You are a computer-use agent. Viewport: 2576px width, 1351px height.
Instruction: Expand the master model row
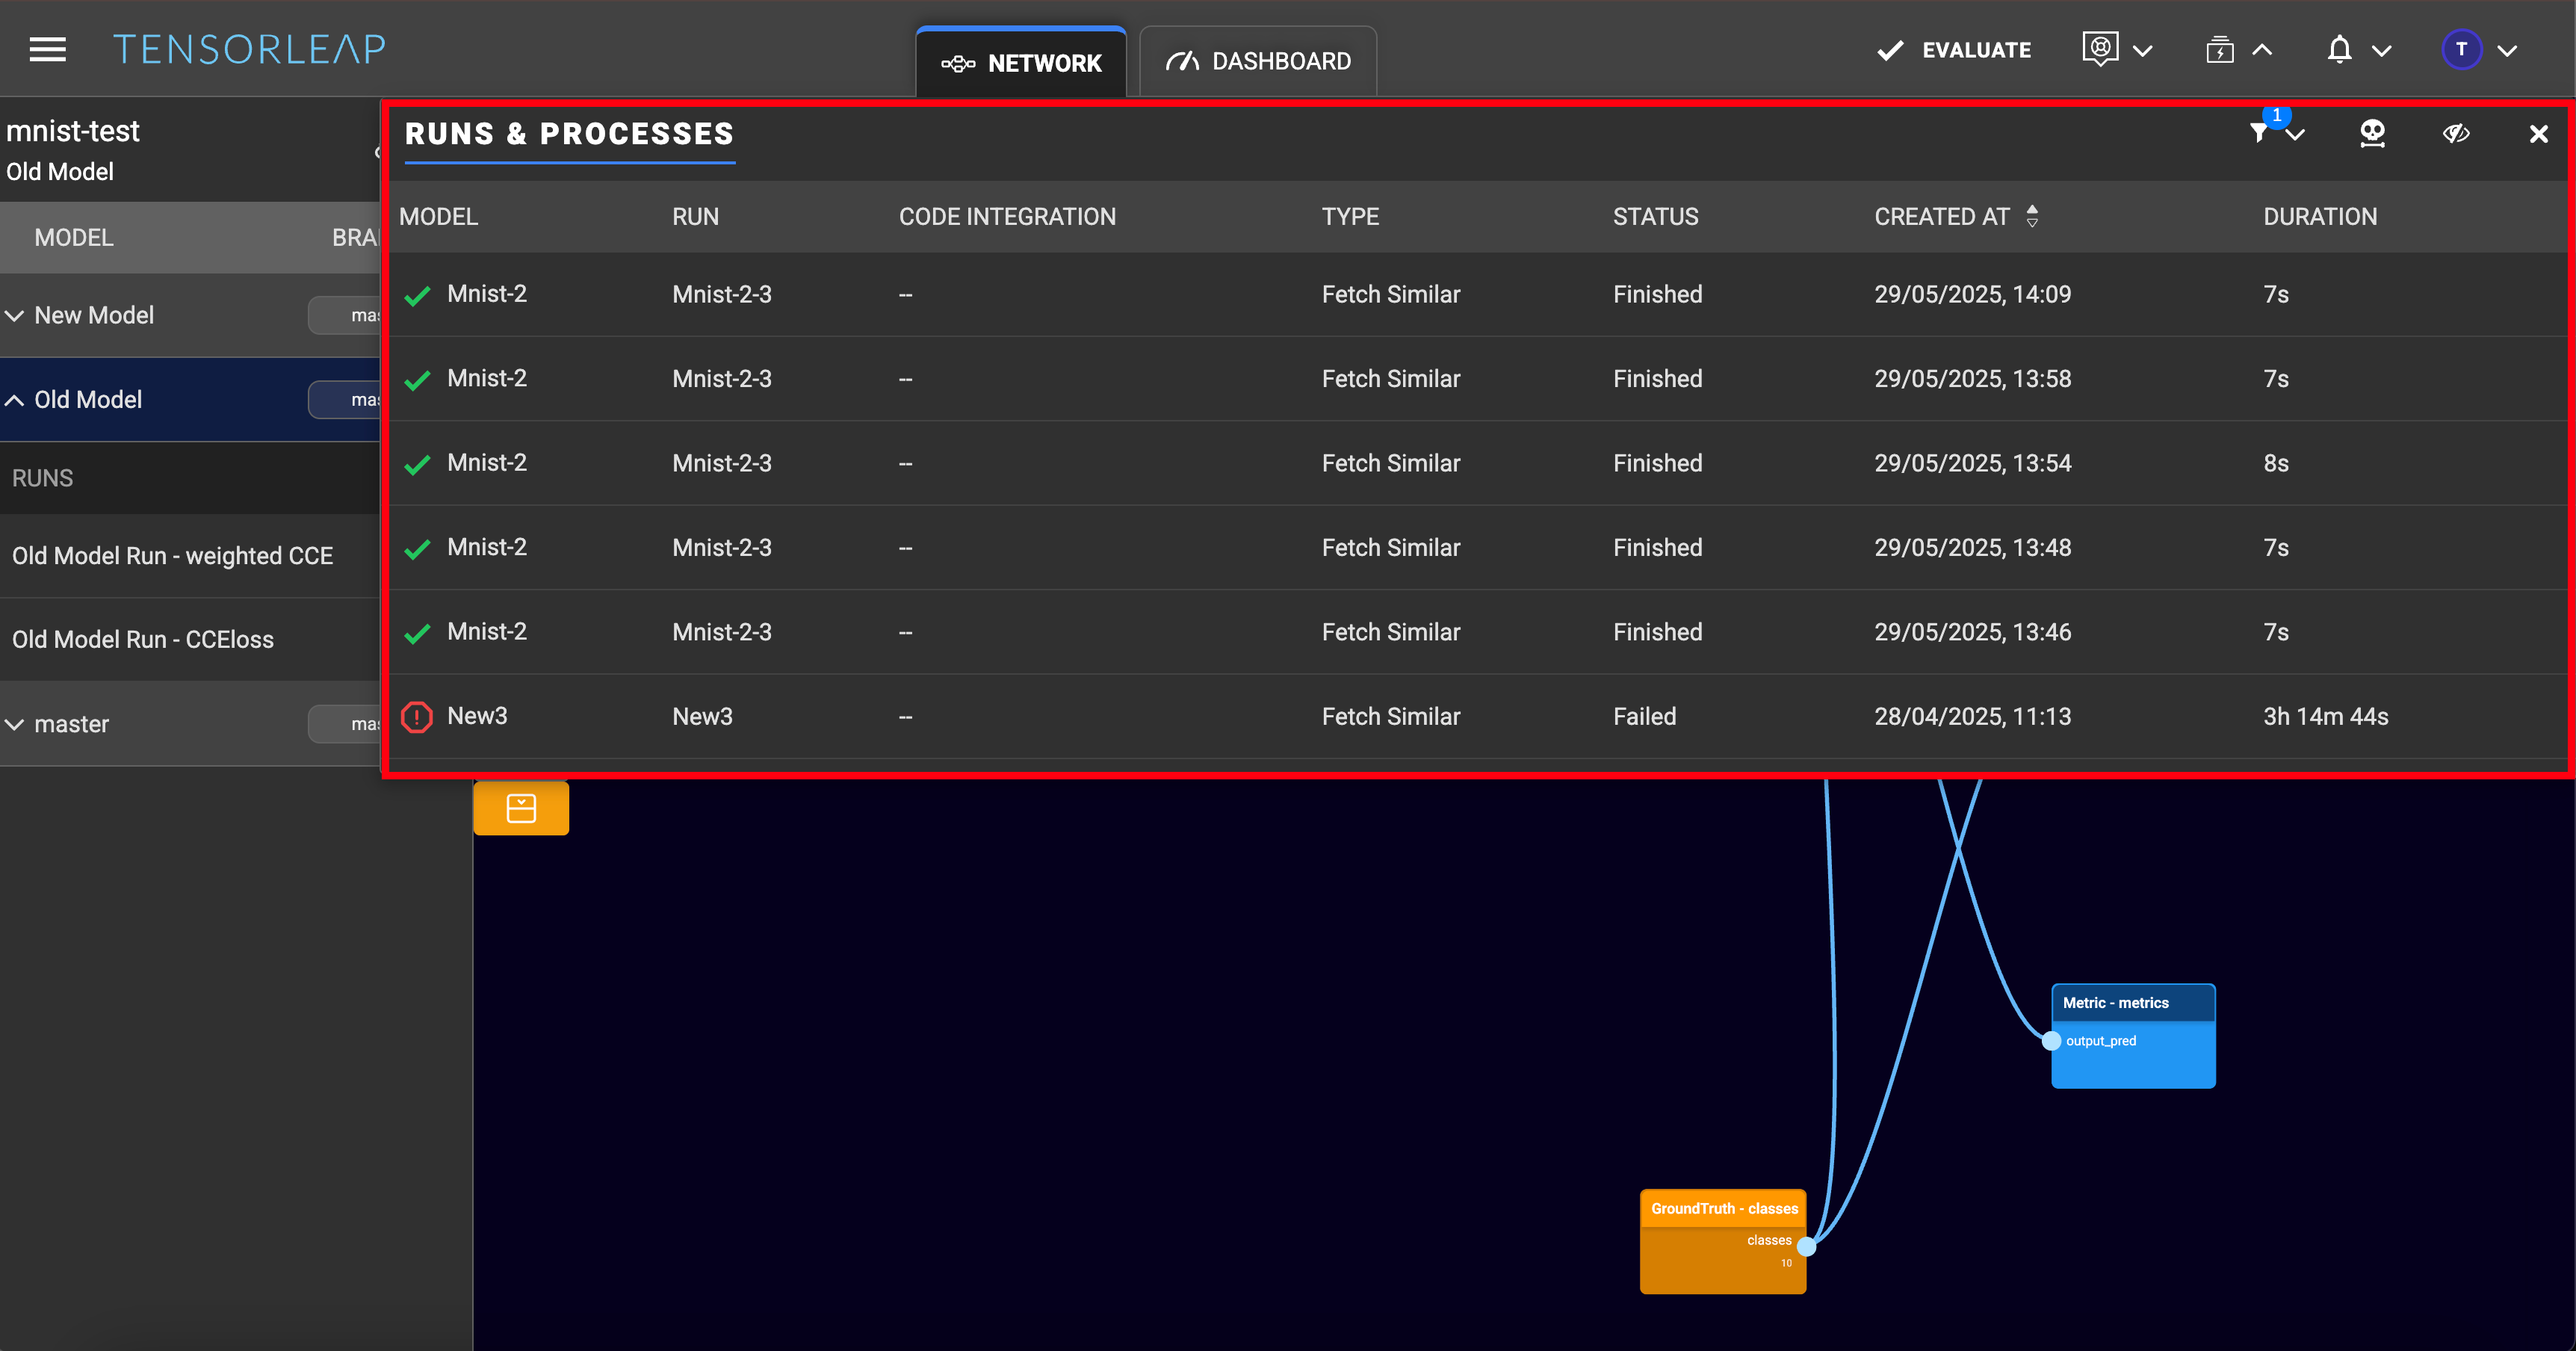point(15,724)
